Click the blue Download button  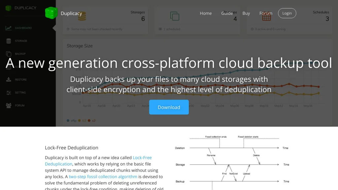point(169,107)
